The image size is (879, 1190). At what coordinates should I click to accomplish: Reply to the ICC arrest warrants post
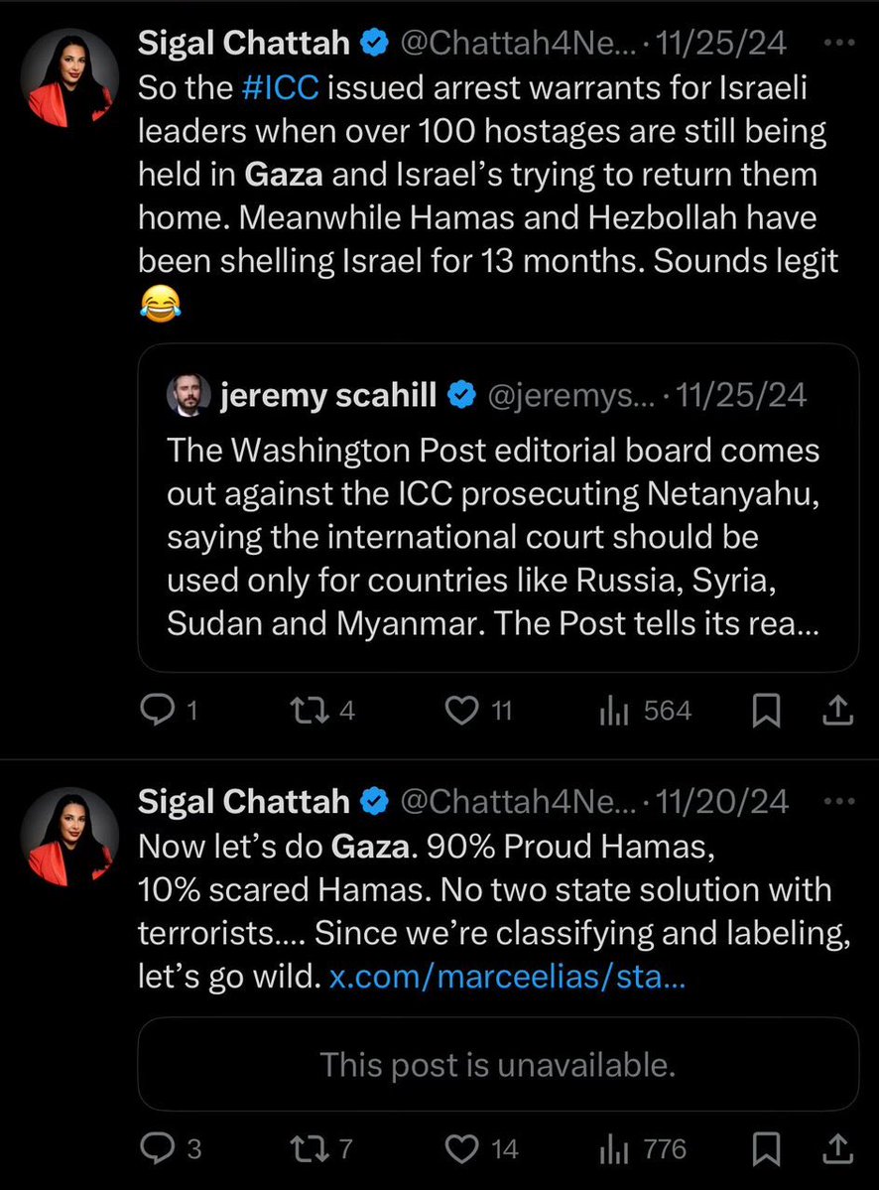(x=156, y=711)
